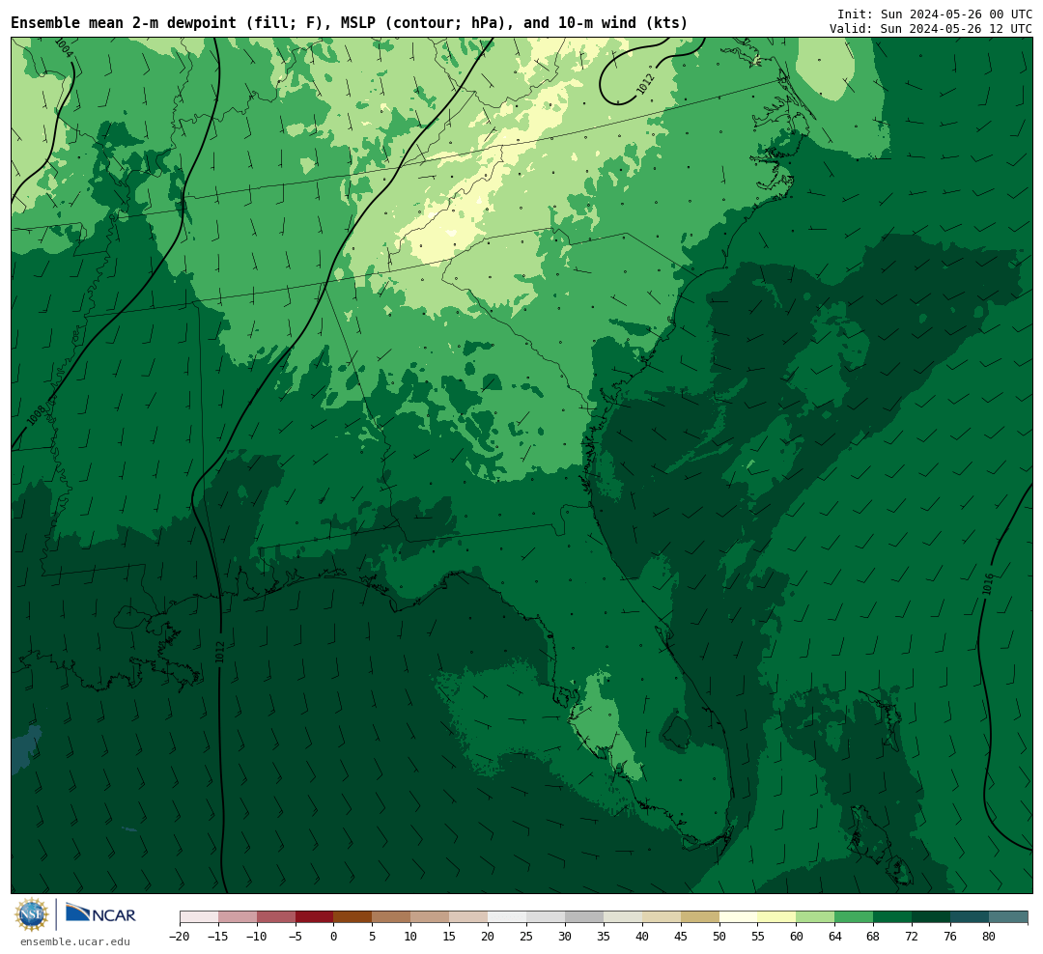Click the 1008 contour label
Image resolution: width=1043 pixels, height=954 pixels.
[36, 416]
